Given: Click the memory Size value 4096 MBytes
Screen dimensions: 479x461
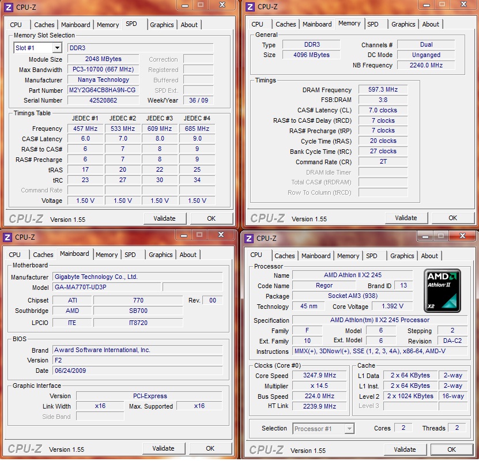Looking at the screenshot, I should pyautogui.click(x=311, y=55).
